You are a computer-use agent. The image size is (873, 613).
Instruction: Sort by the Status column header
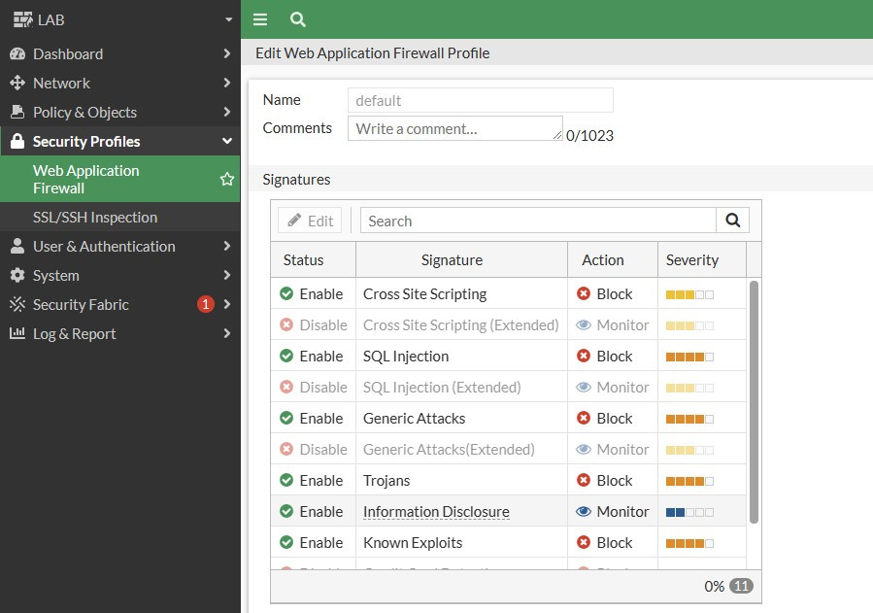pyautogui.click(x=313, y=259)
